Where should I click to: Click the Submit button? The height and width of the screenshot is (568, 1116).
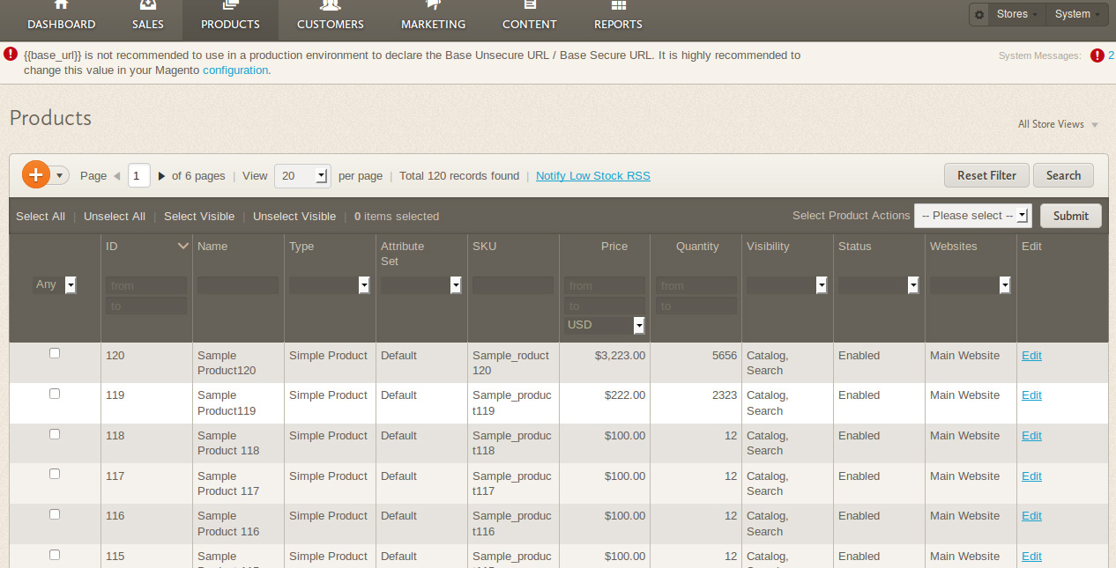coord(1071,216)
